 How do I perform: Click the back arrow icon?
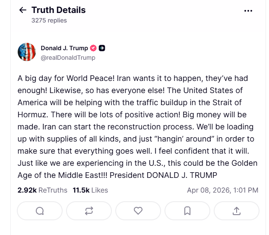23,10
